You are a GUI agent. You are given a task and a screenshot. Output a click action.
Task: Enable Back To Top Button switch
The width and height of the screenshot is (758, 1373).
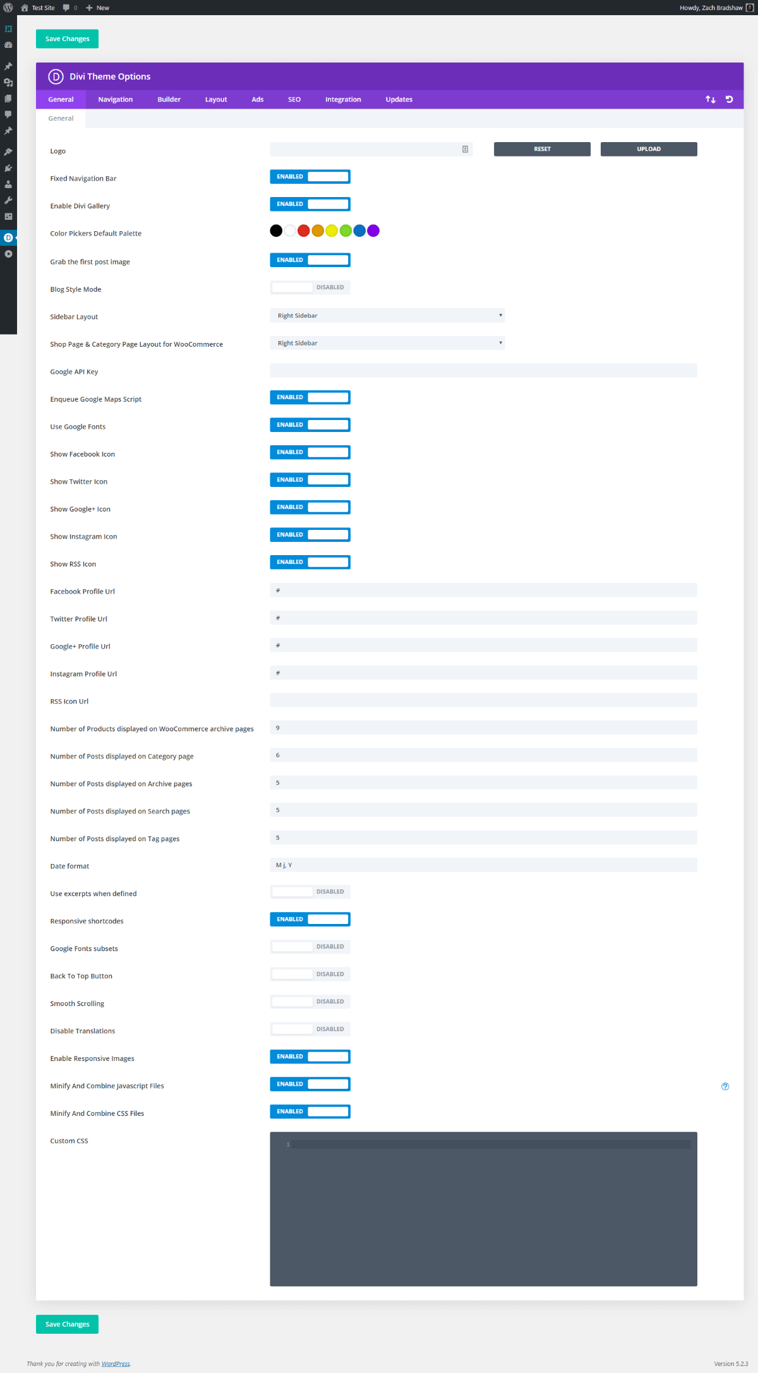coord(310,974)
